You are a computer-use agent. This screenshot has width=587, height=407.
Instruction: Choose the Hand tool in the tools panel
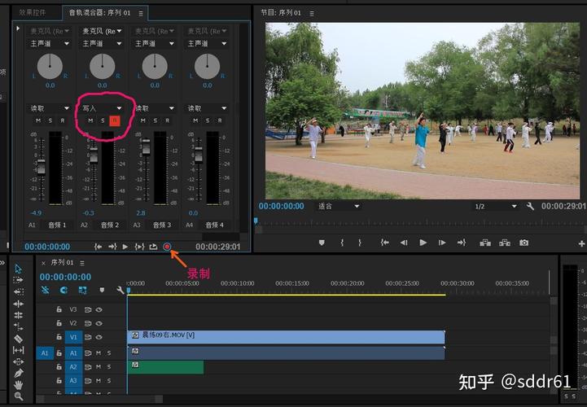18,384
